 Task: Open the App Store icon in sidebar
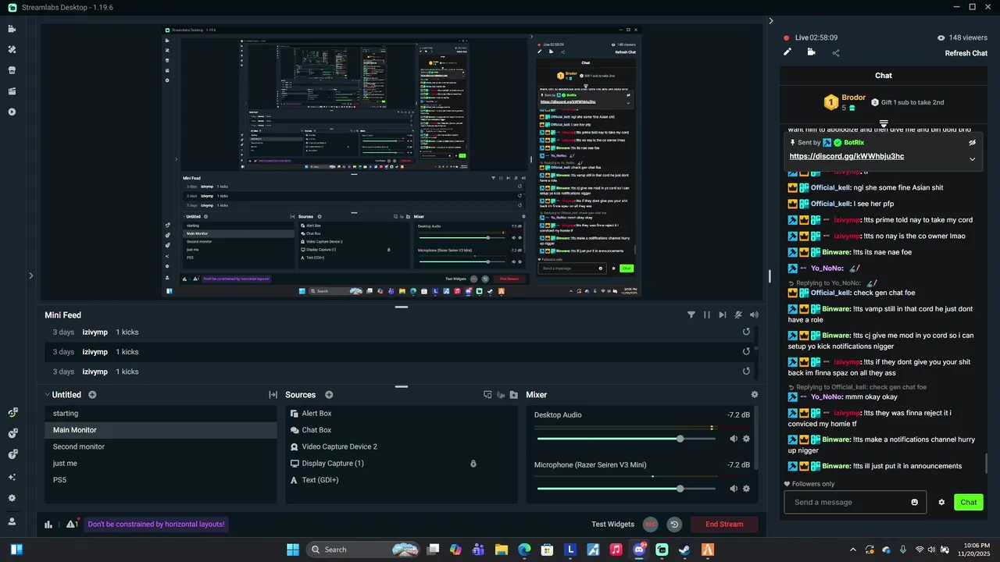12,70
